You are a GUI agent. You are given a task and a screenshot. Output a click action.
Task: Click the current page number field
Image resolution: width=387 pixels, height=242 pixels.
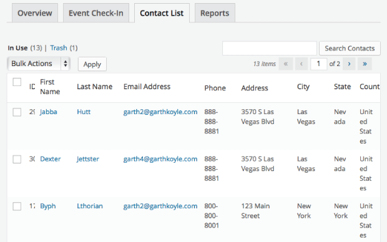click(x=318, y=64)
